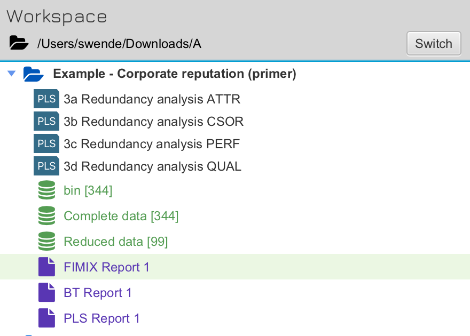Viewport: 470px width, 336px height.
Task: Click the black workspace folder icon
Action: [x=19, y=43]
